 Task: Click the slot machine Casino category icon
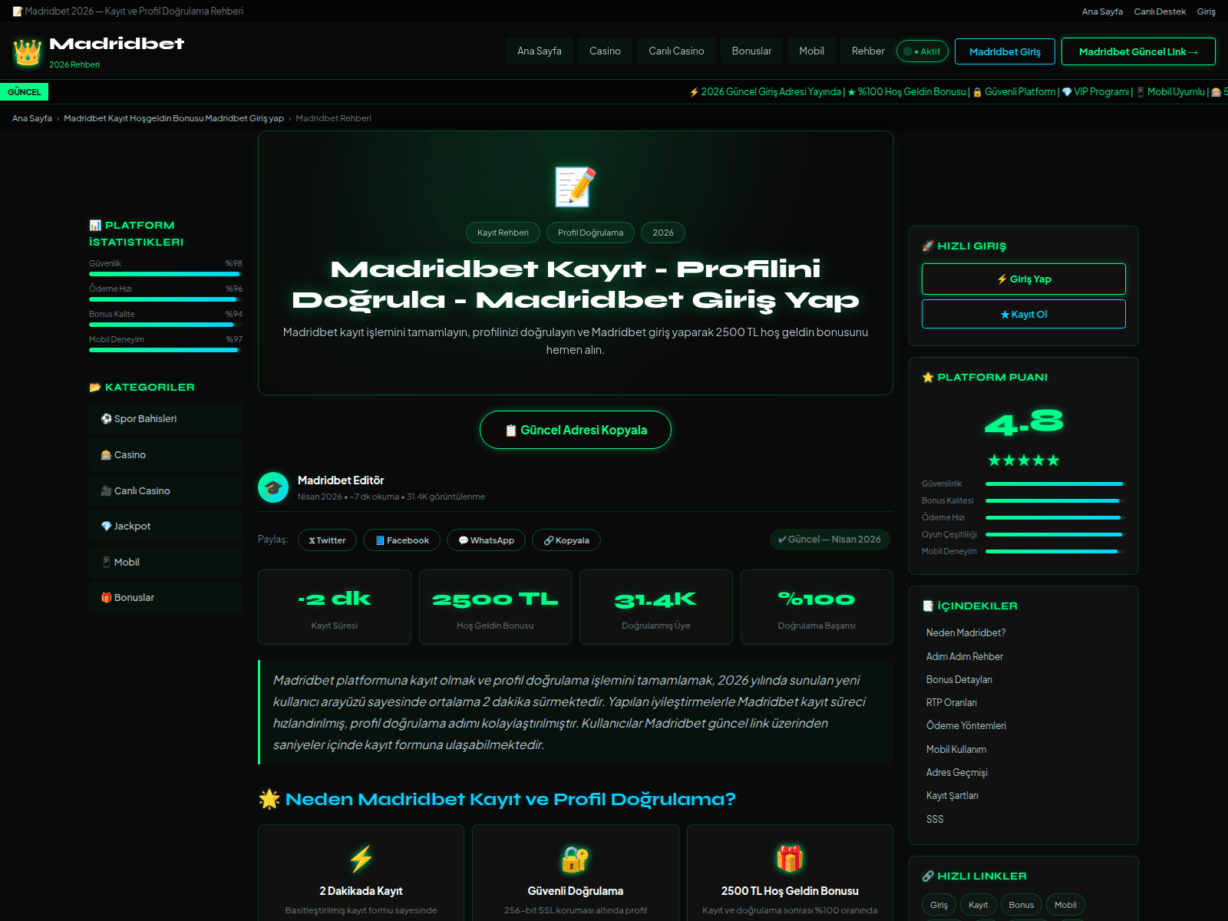click(x=107, y=454)
